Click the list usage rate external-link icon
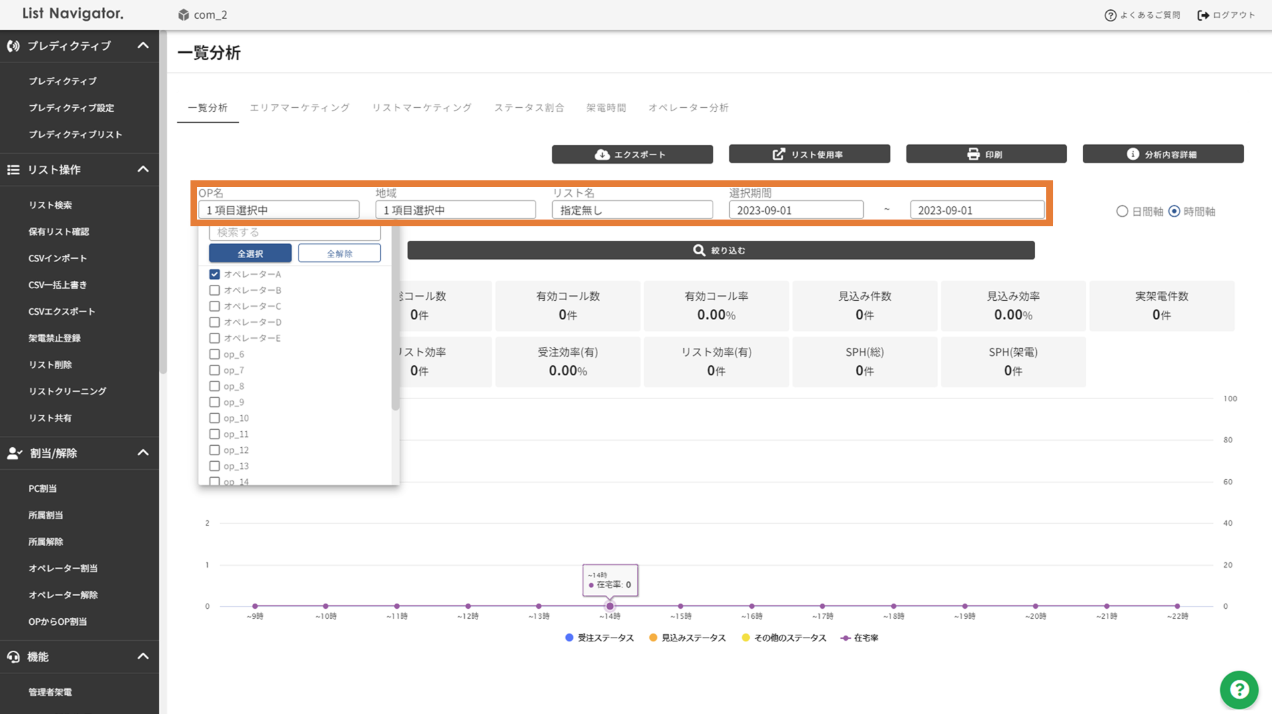Screen dimensions: 1272x714 tap(779, 154)
